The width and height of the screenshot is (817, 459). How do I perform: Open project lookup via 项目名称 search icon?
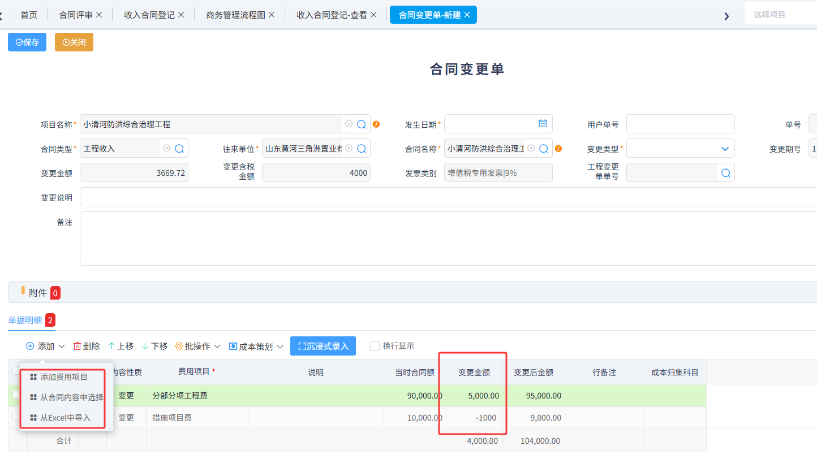(362, 124)
